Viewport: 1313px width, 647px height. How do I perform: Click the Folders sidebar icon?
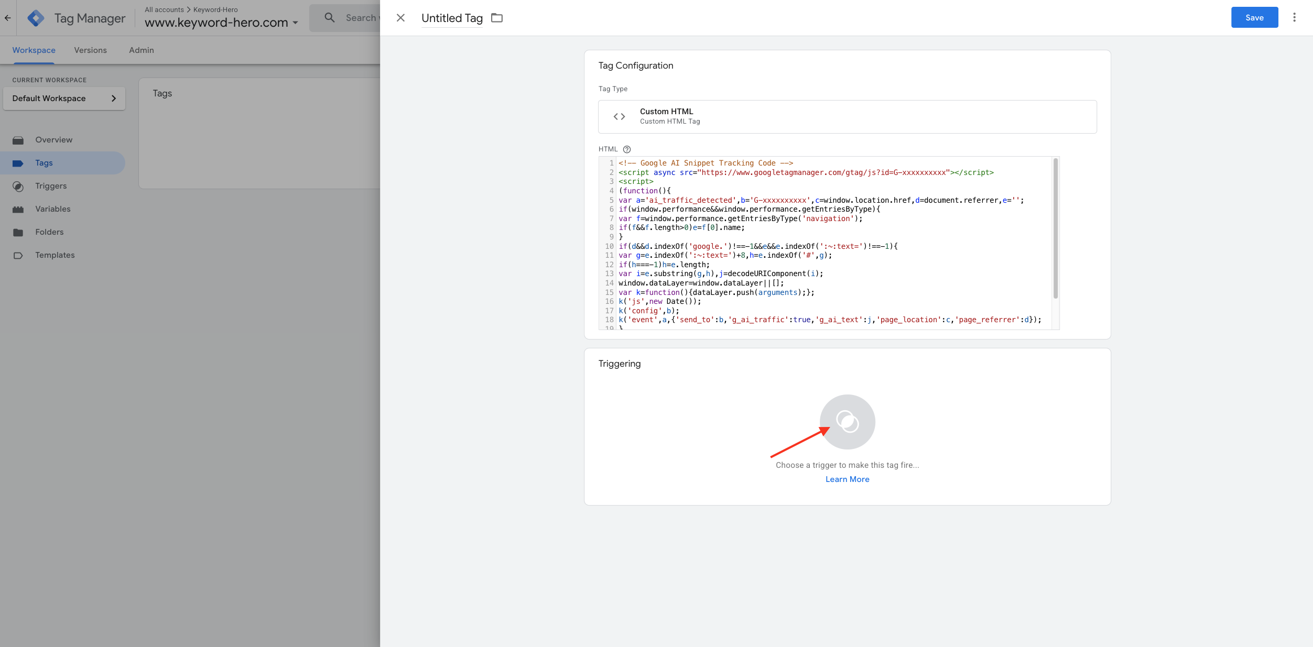(18, 232)
